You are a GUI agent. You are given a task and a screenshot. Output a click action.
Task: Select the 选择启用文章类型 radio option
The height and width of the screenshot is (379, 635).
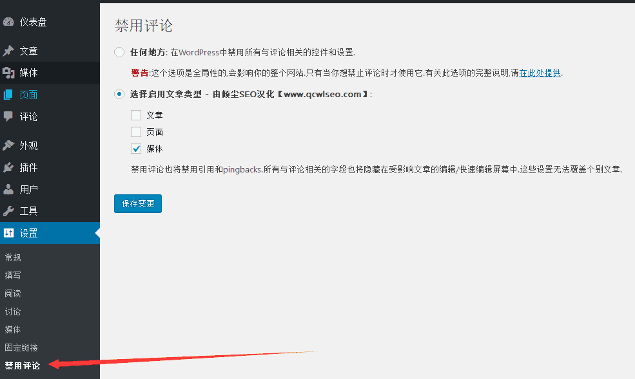click(x=119, y=94)
